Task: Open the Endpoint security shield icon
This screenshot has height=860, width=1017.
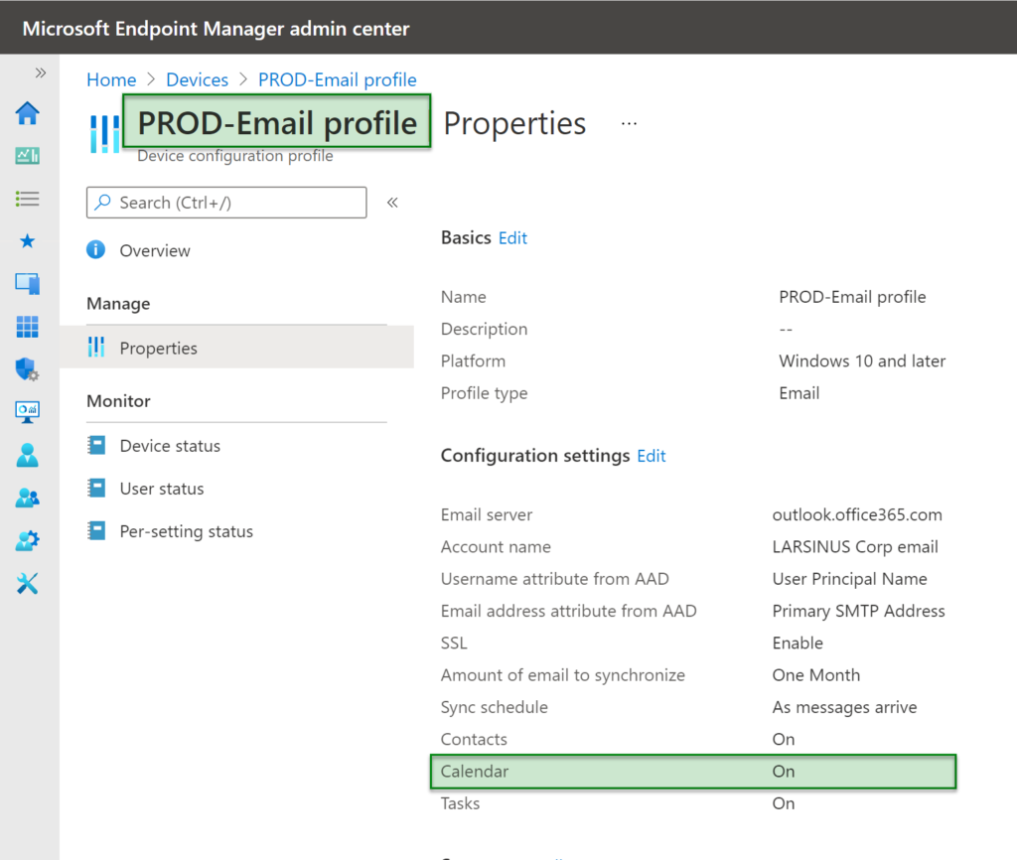Action: point(27,369)
